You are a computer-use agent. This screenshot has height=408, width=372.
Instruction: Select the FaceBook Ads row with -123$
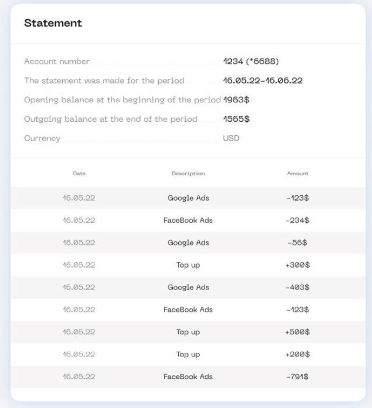coord(188,310)
